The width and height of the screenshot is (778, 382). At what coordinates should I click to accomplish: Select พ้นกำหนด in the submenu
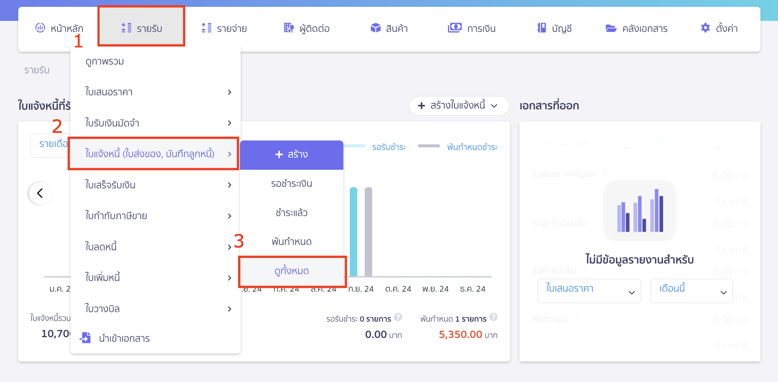pos(292,242)
